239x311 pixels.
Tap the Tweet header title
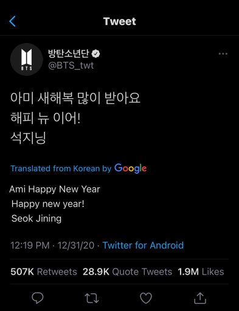[120, 21]
